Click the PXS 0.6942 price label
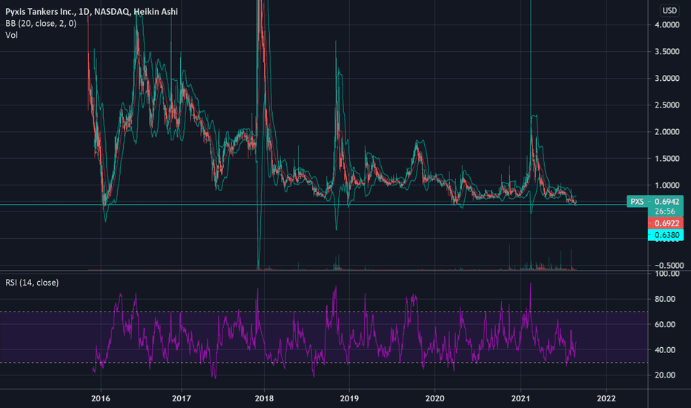Viewport: 691px width, 408px height. (x=655, y=202)
